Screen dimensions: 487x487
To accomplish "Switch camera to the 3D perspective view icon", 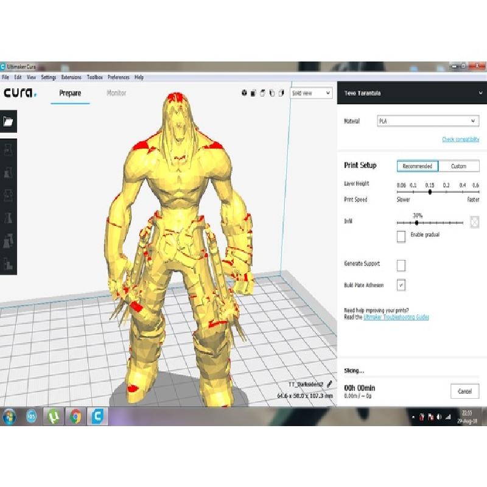I will [x=245, y=93].
